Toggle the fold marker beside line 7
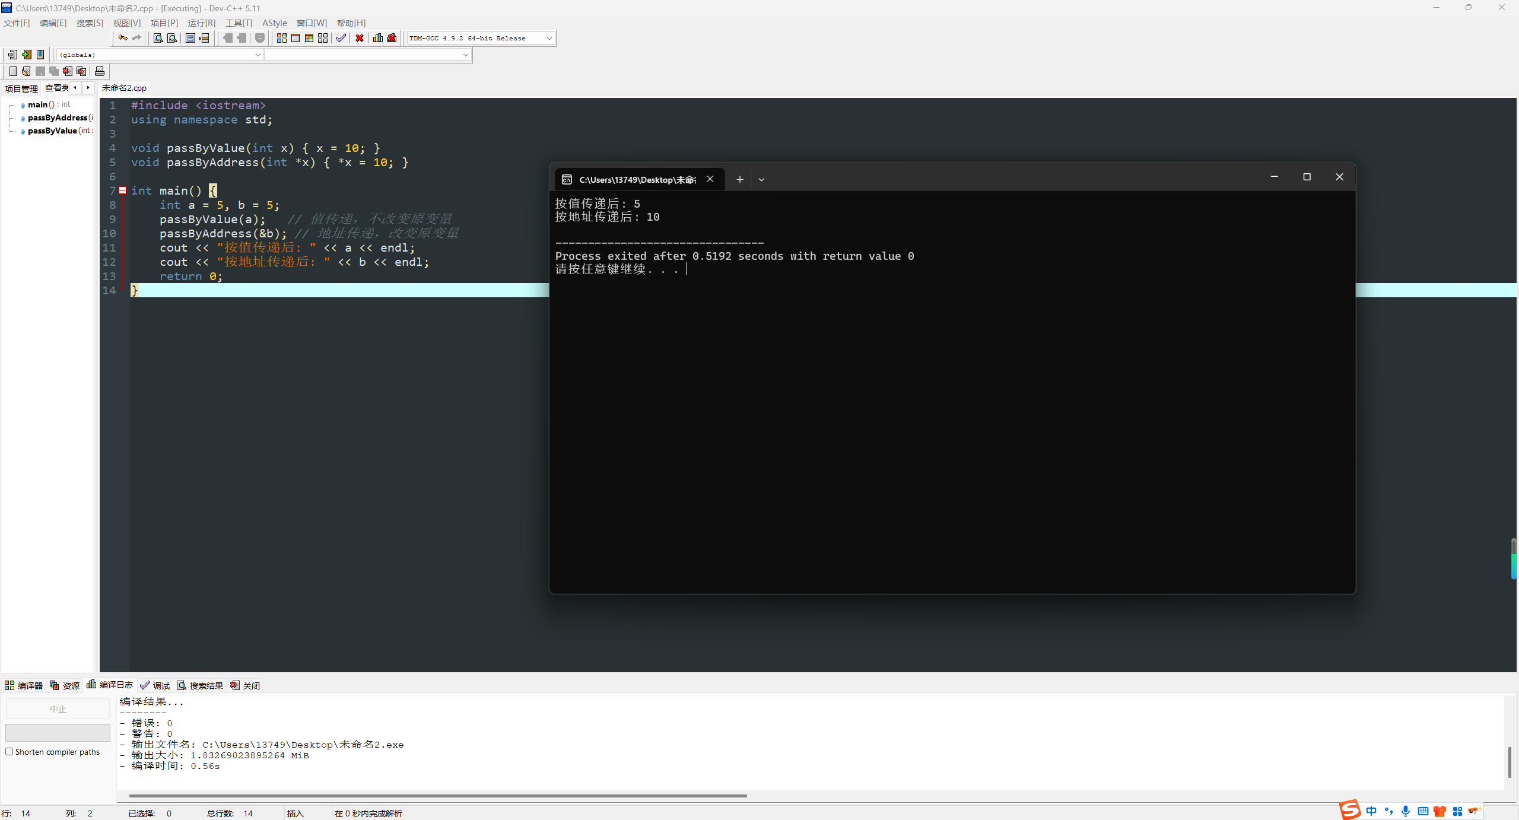The image size is (1519, 820). pyautogui.click(x=123, y=190)
